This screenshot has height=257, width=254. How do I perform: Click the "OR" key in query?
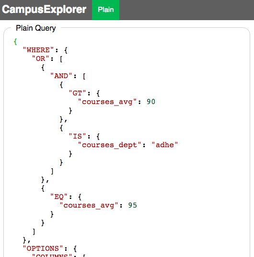tap(40, 58)
